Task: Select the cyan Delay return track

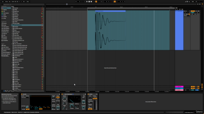Action: 179,88
